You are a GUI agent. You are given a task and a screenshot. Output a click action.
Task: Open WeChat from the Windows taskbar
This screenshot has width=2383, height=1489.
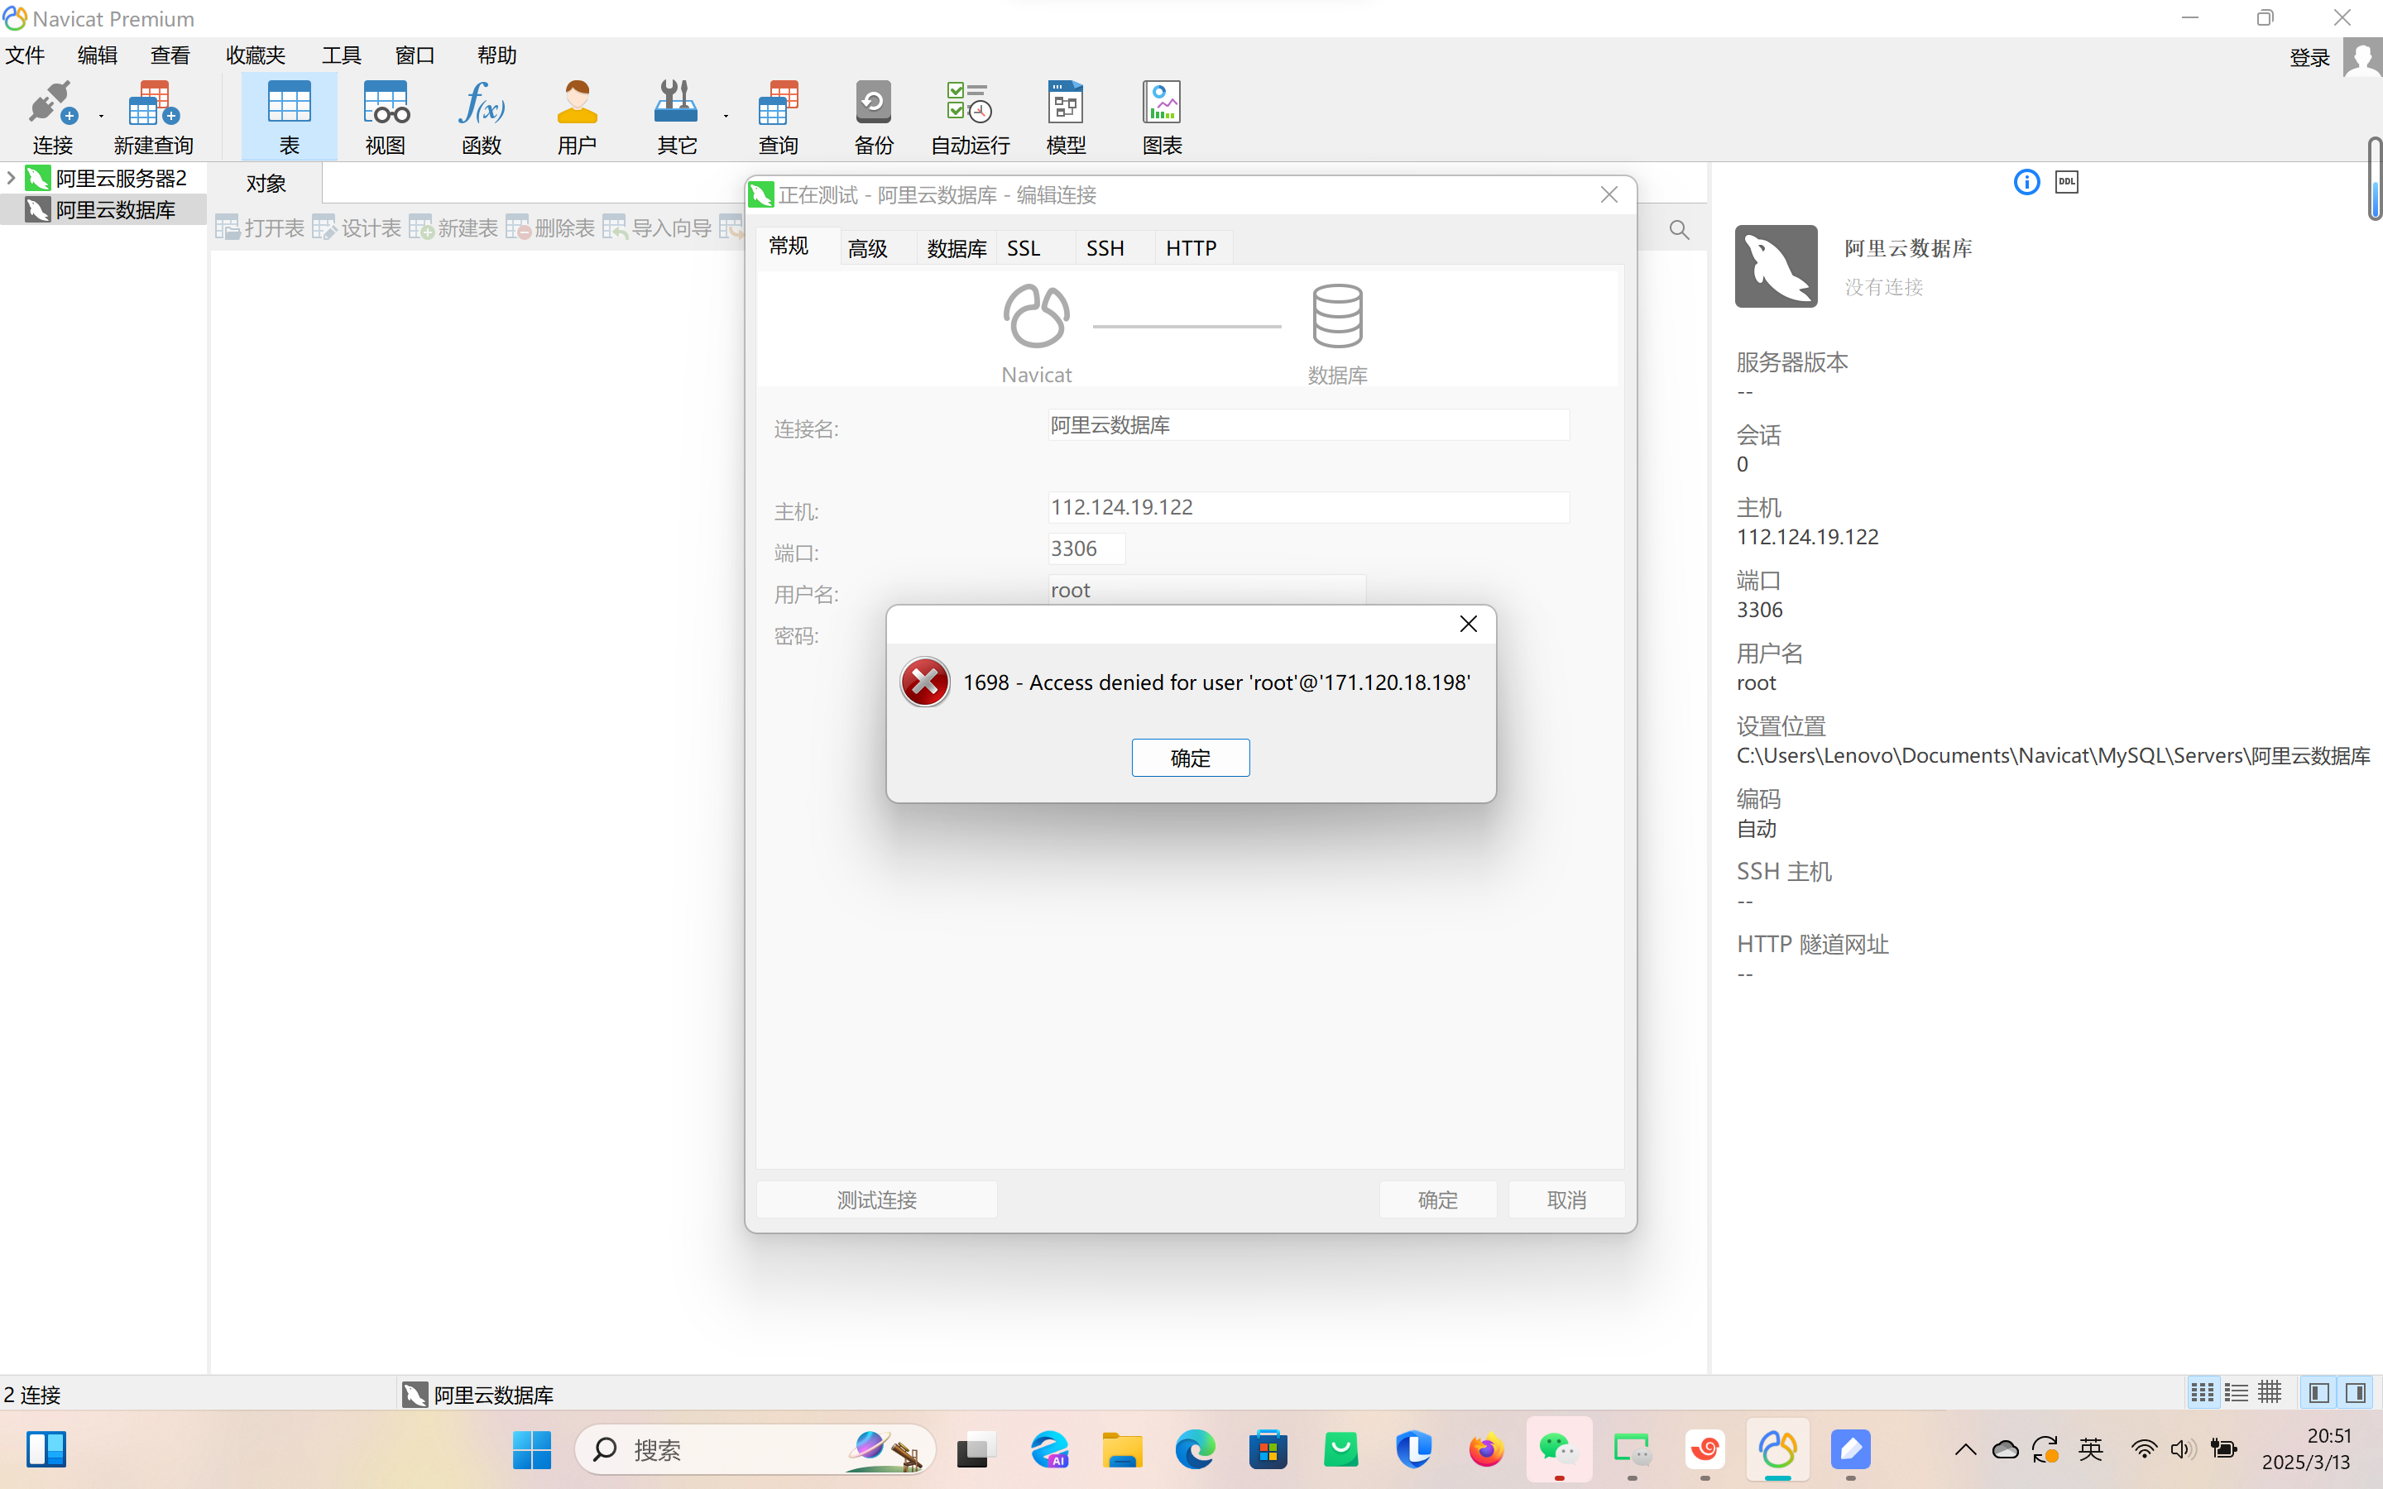(1559, 1448)
